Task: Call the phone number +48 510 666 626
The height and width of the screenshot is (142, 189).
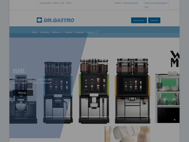Action: click(x=130, y=3)
